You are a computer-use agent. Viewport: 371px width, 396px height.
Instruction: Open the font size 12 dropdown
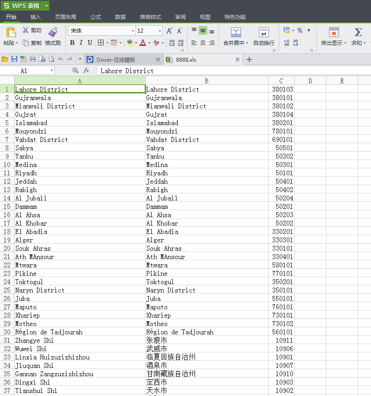click(x=160, y=31)
